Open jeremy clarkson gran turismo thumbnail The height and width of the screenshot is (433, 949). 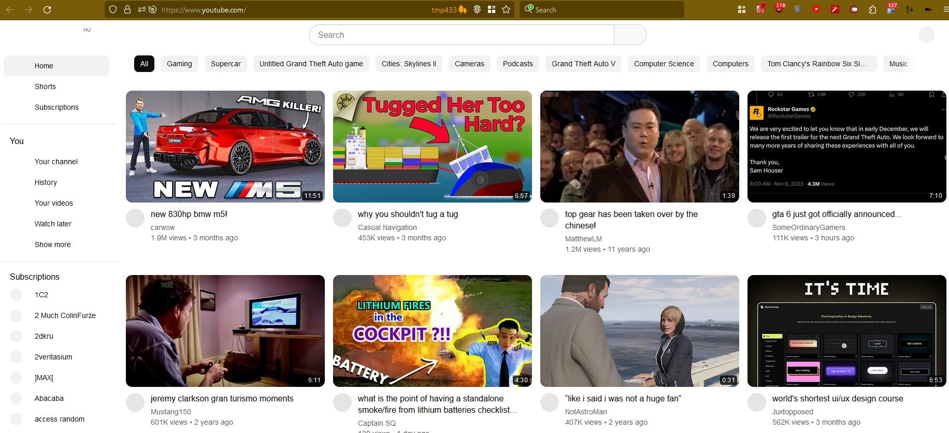(x=225, y=331)
